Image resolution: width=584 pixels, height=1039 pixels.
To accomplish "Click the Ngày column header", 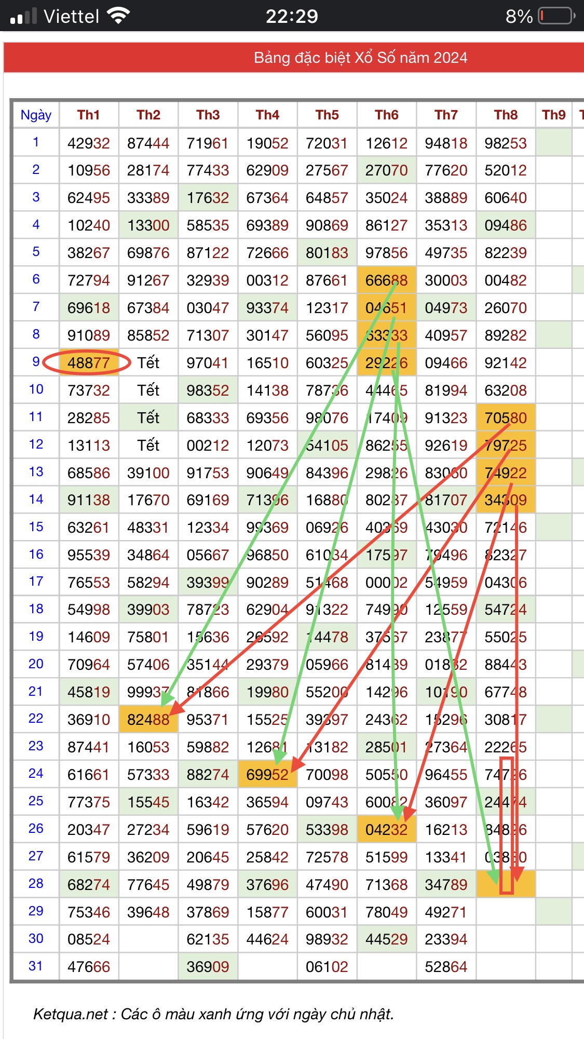I will (x=36, y=115).
